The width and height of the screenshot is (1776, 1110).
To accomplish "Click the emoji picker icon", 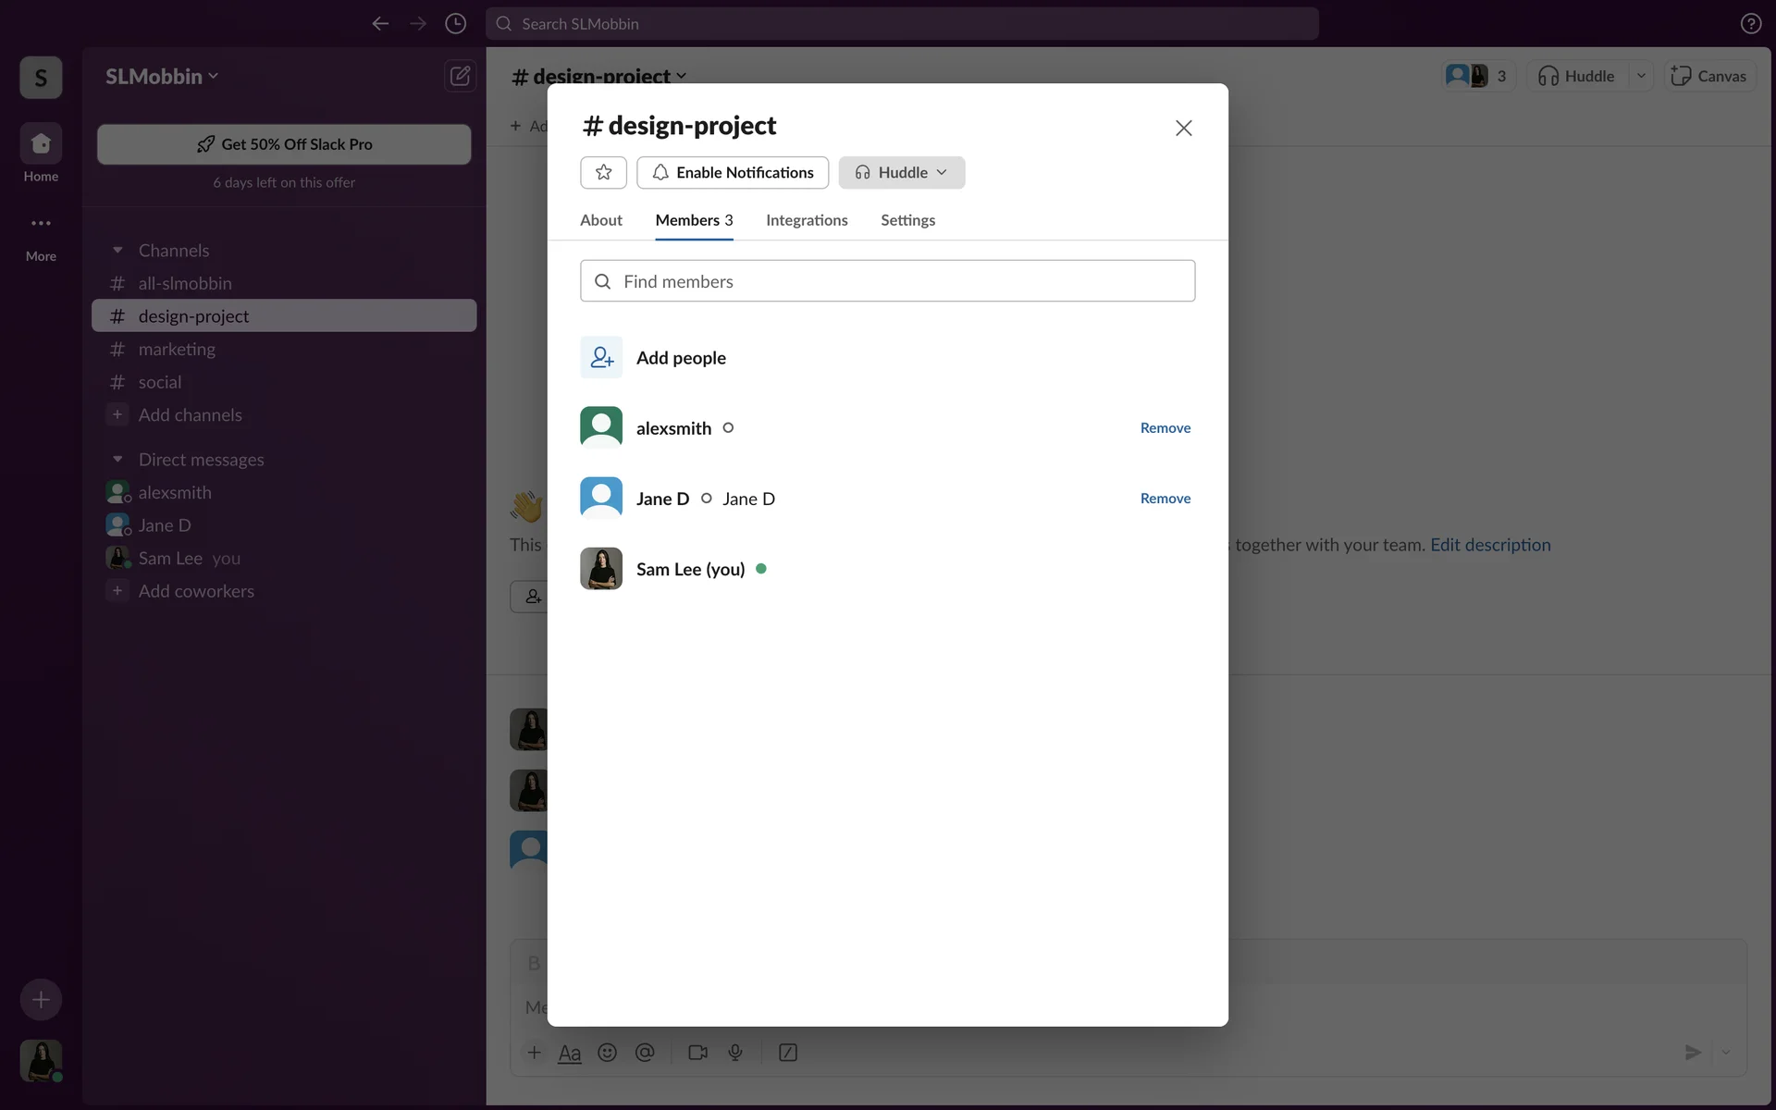I will [607, 1053].
